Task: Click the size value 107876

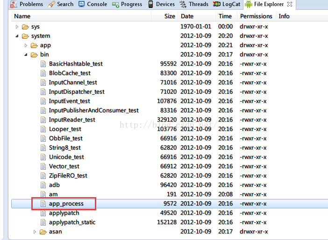Action: pyautogui.click(x=167, y=101)
